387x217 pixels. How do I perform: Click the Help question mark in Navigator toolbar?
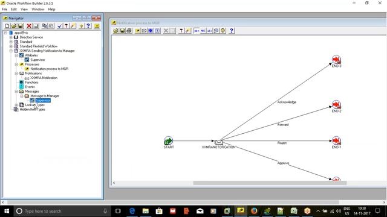click(x=88, y=25)
